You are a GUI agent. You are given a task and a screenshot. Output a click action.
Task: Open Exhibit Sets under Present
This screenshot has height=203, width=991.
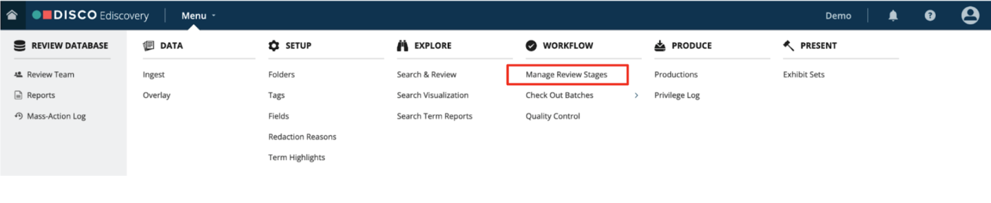coord(804,75)
